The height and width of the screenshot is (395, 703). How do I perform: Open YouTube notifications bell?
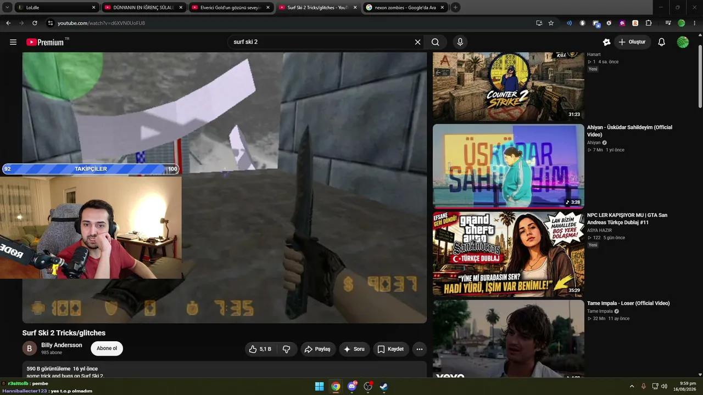(x=662, y=42)
